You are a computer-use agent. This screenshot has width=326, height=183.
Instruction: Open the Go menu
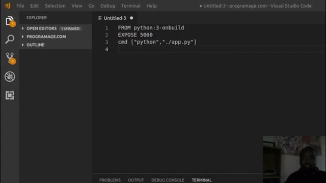(x=91, y=6)
